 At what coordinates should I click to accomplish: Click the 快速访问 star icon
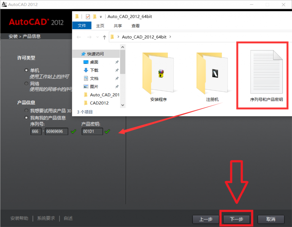point(84,54)
